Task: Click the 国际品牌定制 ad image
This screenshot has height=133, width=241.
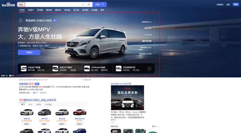Action: point(127,98)
